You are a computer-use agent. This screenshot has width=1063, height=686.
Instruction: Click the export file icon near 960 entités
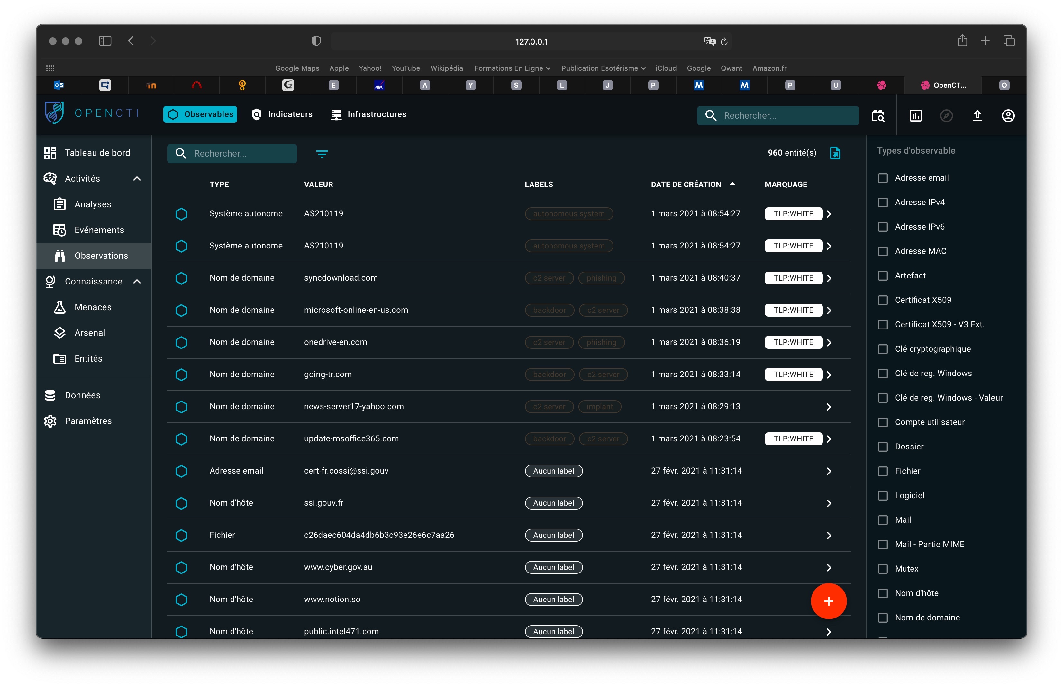point(835,153)
